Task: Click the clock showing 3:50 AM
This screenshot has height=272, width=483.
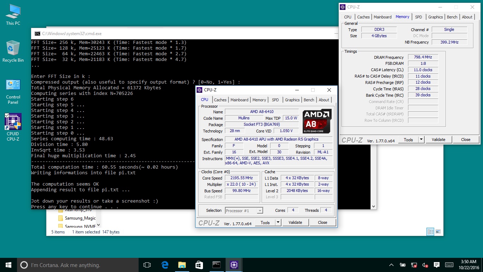Action: [468, 265]
